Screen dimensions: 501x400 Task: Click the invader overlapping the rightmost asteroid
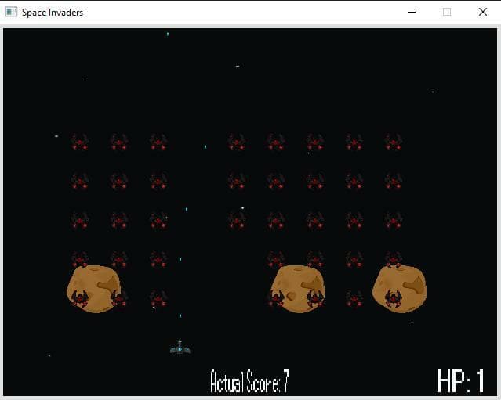point(393,299)
